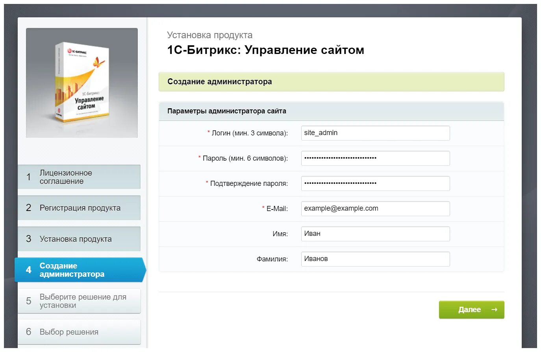Screen dimensions: 541x352
Task: Focus the Пароль input field
Action: (x=375, y=158)
